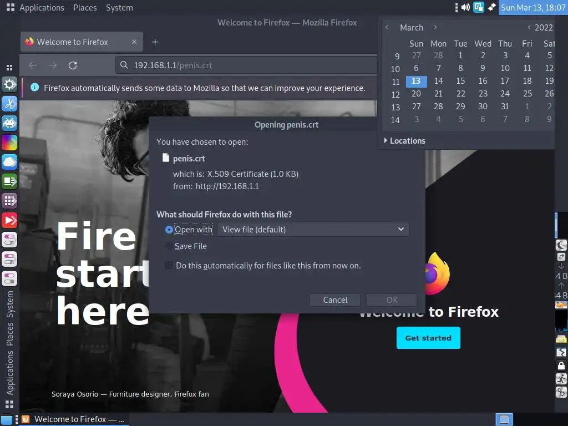Screen dimensions: 568x426
Task: Click the running man log out icon
Action: (x=561, y=379)
